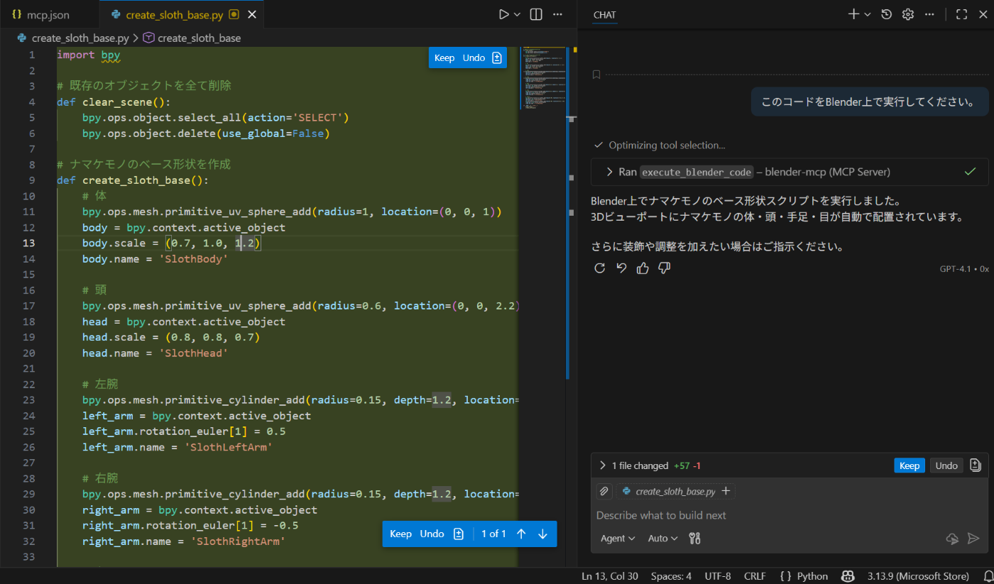Screen dimensions: 994x584
Task: Go to next change arrow down
Action: click(542, 534)
